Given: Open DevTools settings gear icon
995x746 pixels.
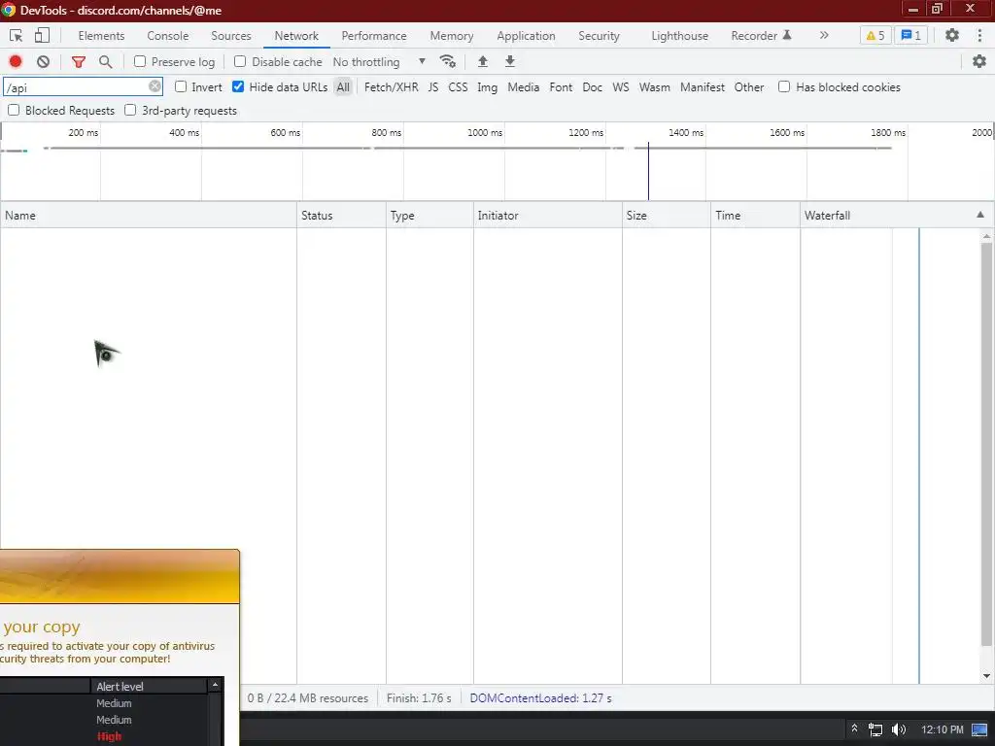Looking at the screenshot, I should click(952, 36).
